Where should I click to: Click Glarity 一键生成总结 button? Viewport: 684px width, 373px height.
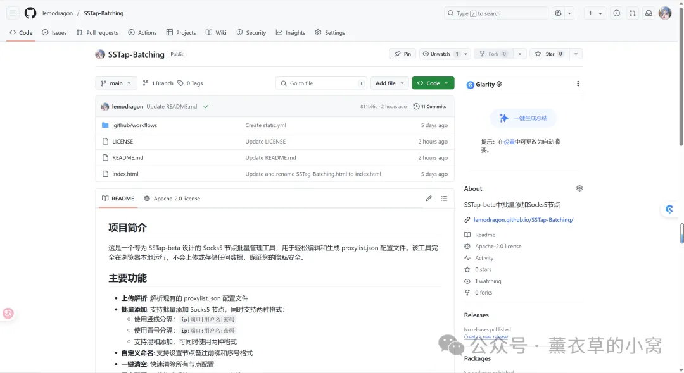point(524,118)
